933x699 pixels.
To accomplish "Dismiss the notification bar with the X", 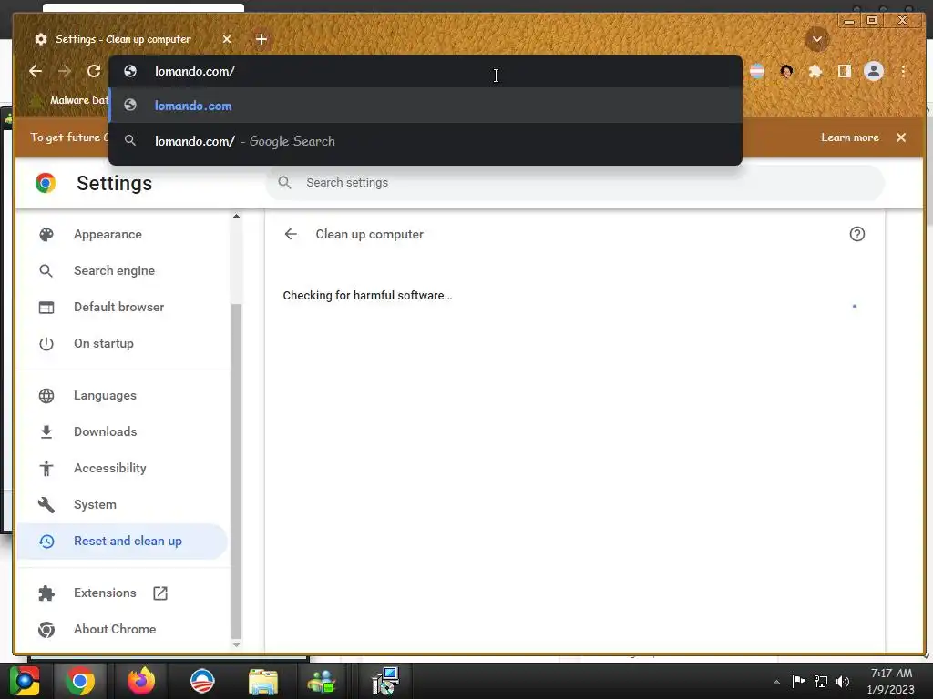I will click(901, 137).
